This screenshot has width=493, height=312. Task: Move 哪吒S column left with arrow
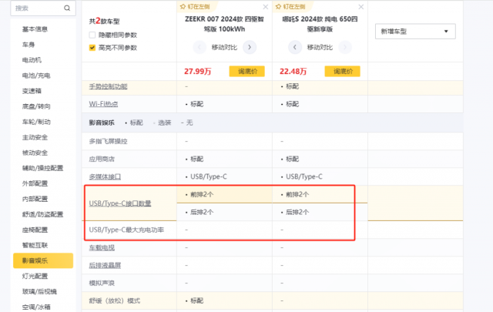(295, 48)
